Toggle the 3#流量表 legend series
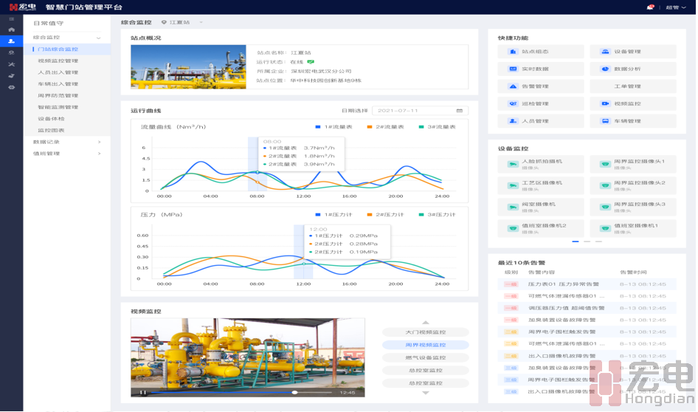Image resolution: width=698 pixels, height=412 pixels. 437,127
